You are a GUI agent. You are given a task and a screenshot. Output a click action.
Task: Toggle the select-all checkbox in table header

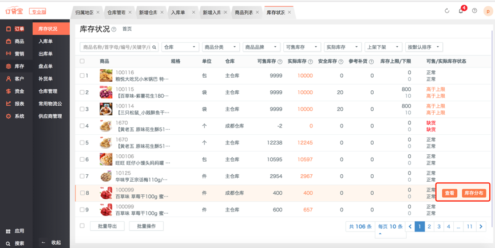pyautogui.click(x=82, y=61)
